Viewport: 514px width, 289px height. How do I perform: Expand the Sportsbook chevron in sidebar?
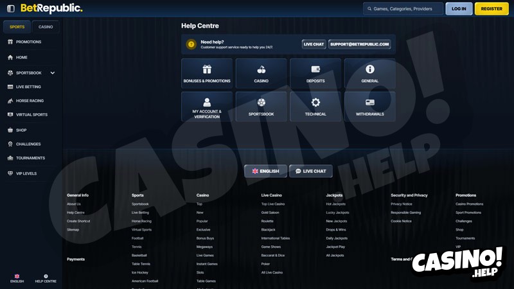53,73
